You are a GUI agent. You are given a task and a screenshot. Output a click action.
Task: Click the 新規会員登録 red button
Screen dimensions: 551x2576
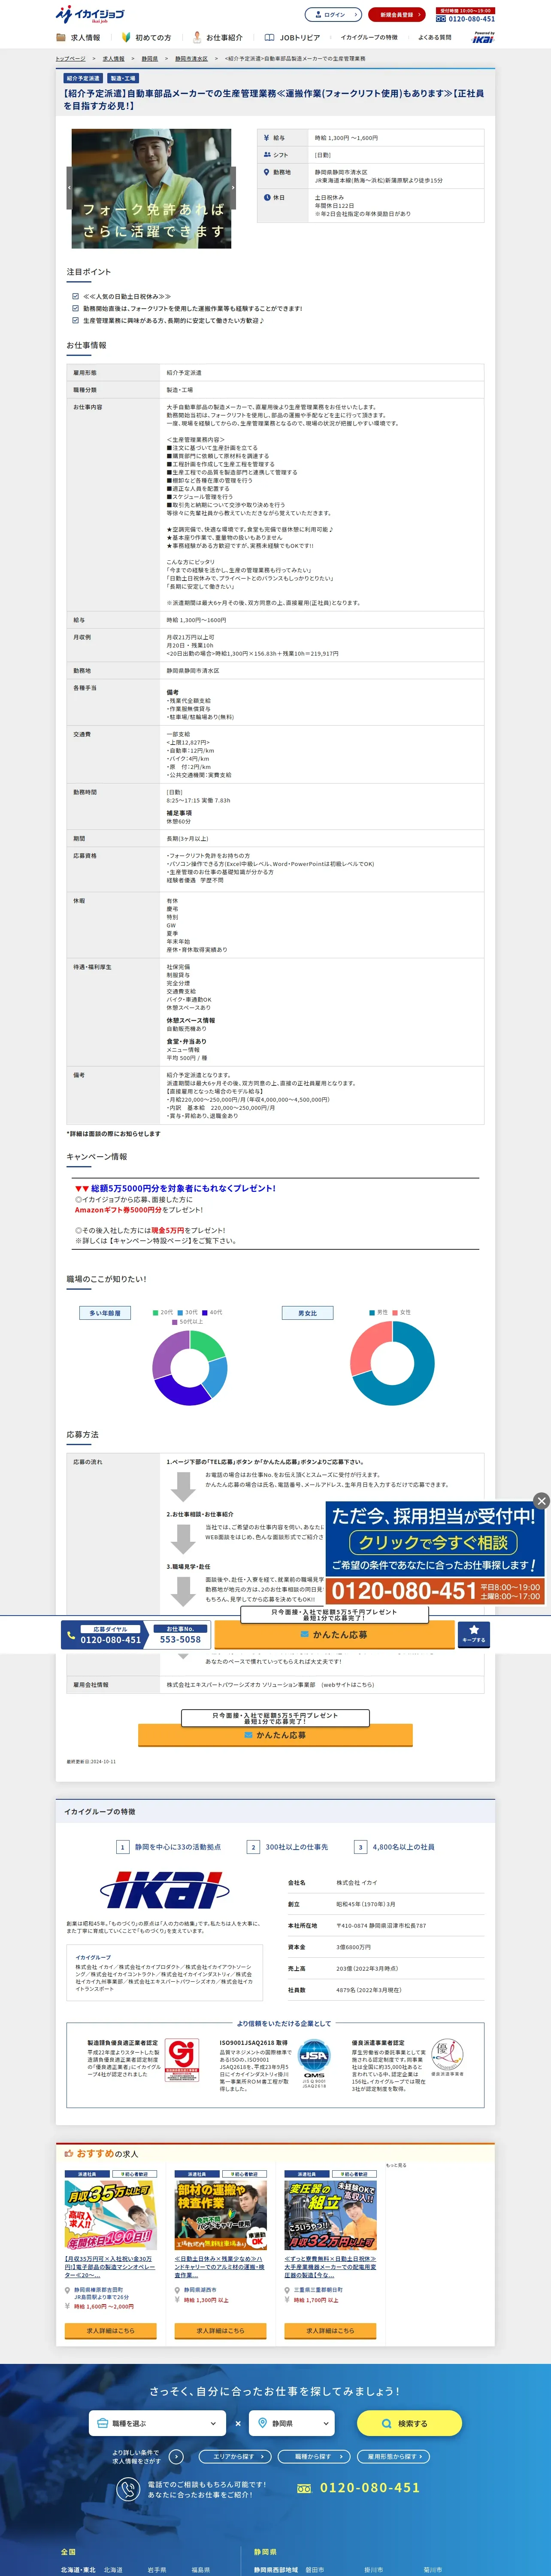(x=396, y=15)
